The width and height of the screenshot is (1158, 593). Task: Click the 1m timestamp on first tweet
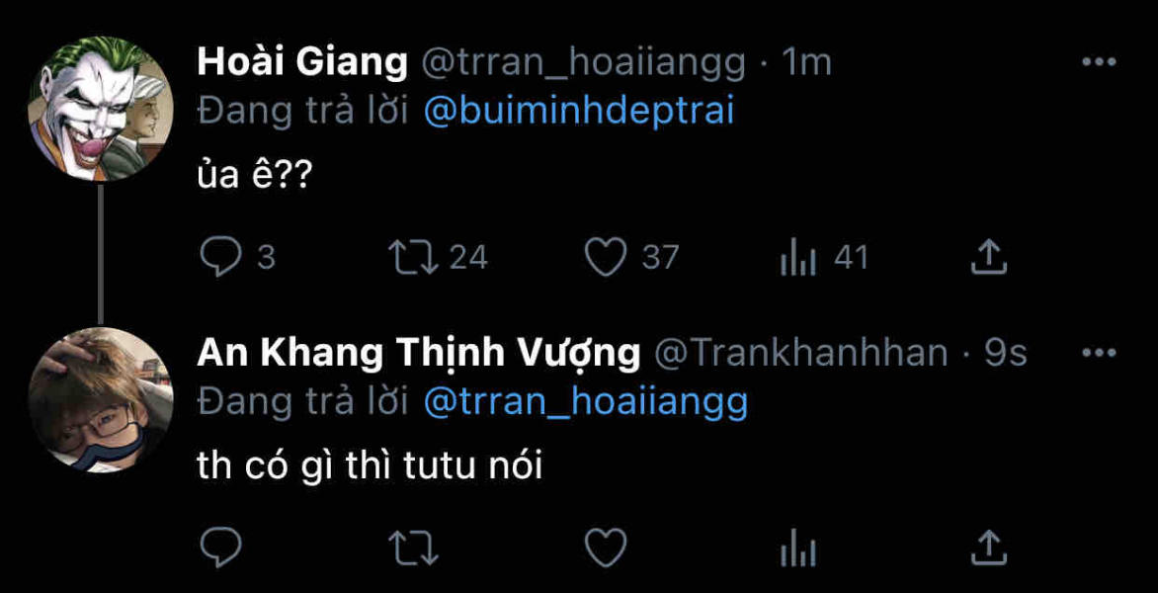(806, 62)
